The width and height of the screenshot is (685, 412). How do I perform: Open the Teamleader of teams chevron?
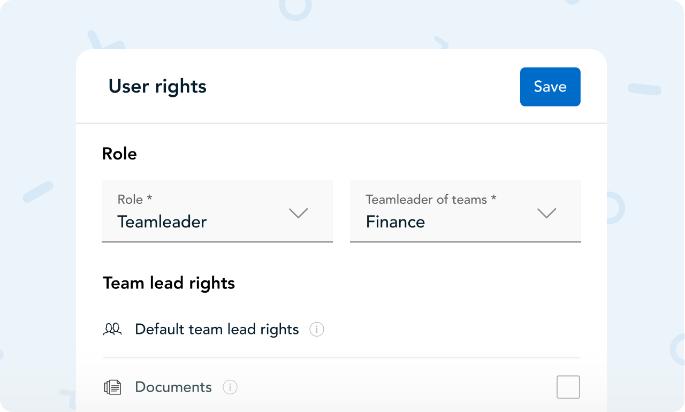tap(546, 213)
